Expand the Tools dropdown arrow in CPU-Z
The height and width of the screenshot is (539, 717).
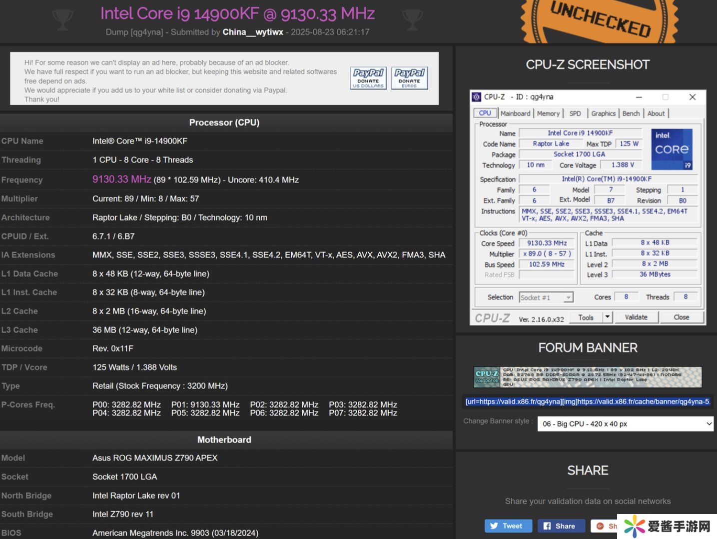(x=608, y=317)
